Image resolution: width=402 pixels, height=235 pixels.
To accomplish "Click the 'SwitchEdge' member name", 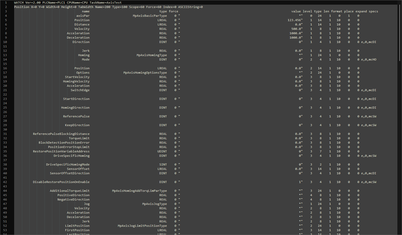I will click(80, 90).
